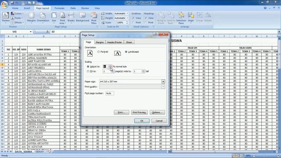Select the Fit to scaling option
The height and width of the screenshot is (158, 281).
tap(88, 71)
